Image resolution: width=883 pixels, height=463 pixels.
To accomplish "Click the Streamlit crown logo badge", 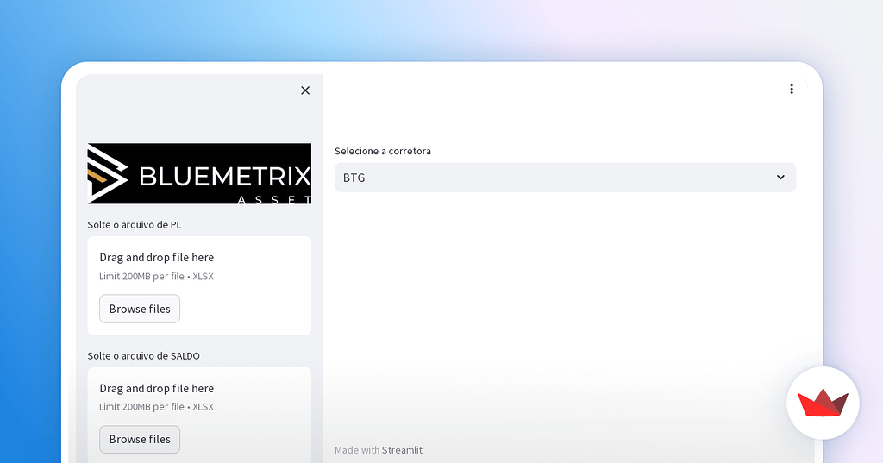I will pyautogui.click(x=823, y=403).
